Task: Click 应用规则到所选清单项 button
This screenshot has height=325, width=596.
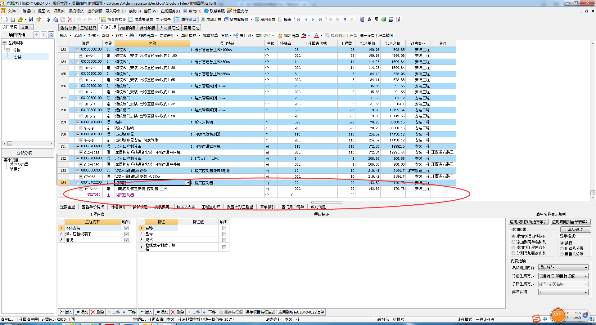Action: tap(529, 222)
